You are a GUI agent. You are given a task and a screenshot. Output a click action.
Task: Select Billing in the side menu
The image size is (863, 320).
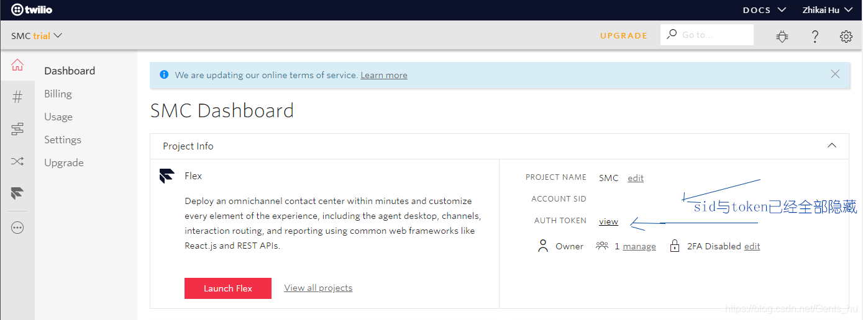[x=58, y=94]
